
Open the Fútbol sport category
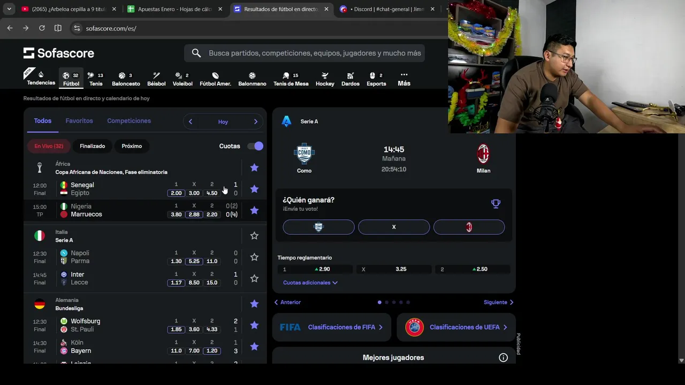(71, 79)
